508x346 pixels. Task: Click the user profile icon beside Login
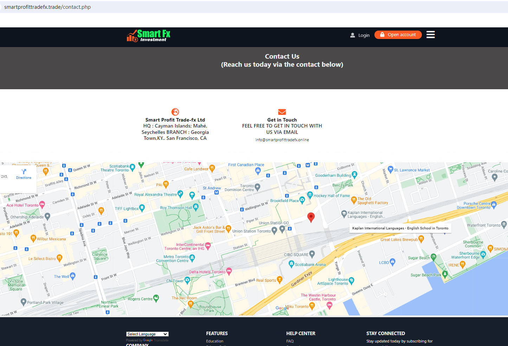(353, 35)
